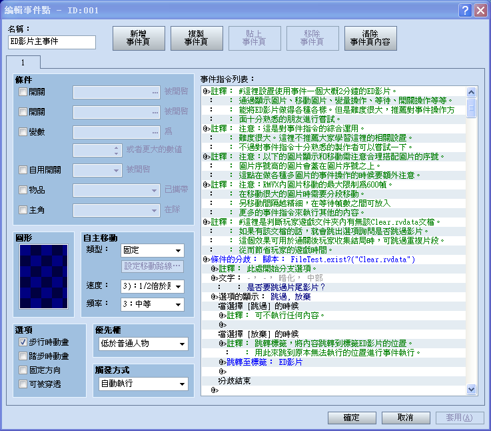Enable the 物品 condition checkbox
This screenshot has width=491, height=431.
tap(23, 189)
